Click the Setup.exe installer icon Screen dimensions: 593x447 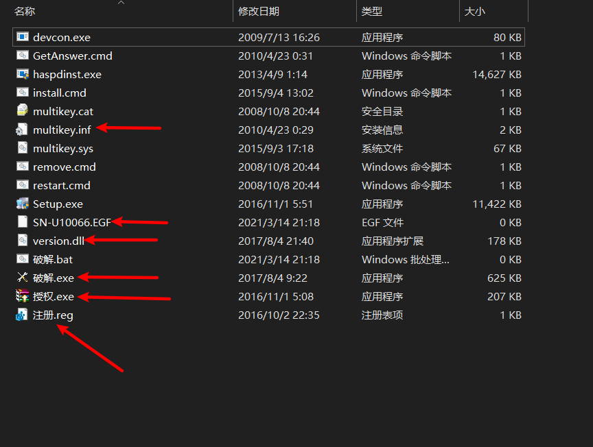point(23,204)
